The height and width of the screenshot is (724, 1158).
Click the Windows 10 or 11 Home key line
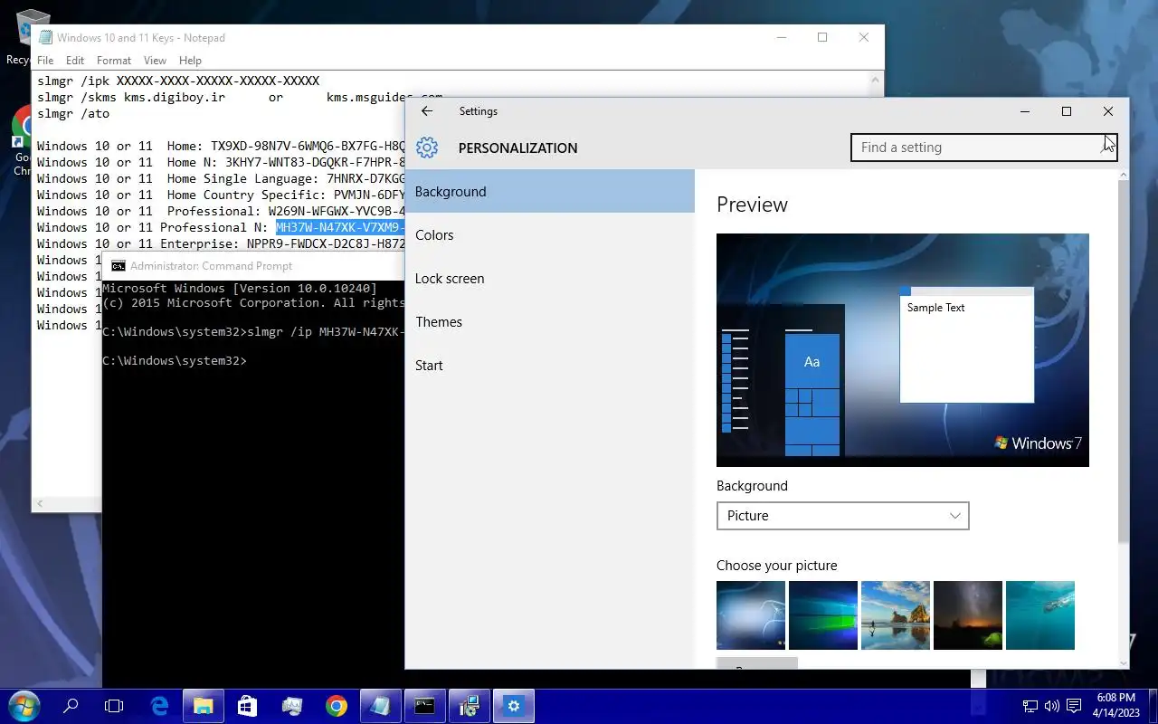tap(221, 146)
